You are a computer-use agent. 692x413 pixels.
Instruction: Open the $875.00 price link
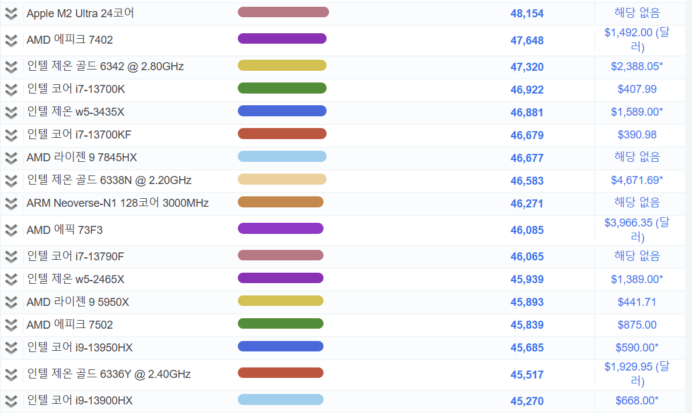click(x=637, y=325)
